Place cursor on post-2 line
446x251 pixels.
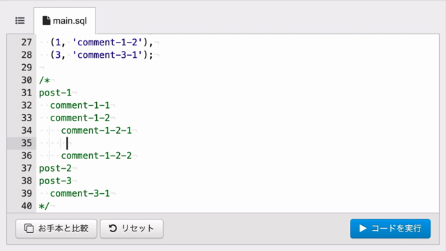tap(55, 168)
